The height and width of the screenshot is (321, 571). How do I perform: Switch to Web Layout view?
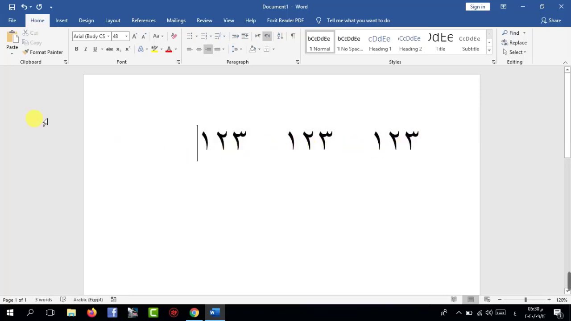coord(487,300)
